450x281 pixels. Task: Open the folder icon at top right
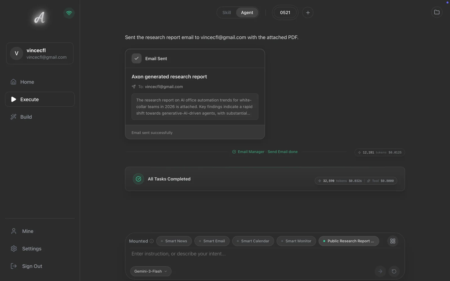coord(436,12)
